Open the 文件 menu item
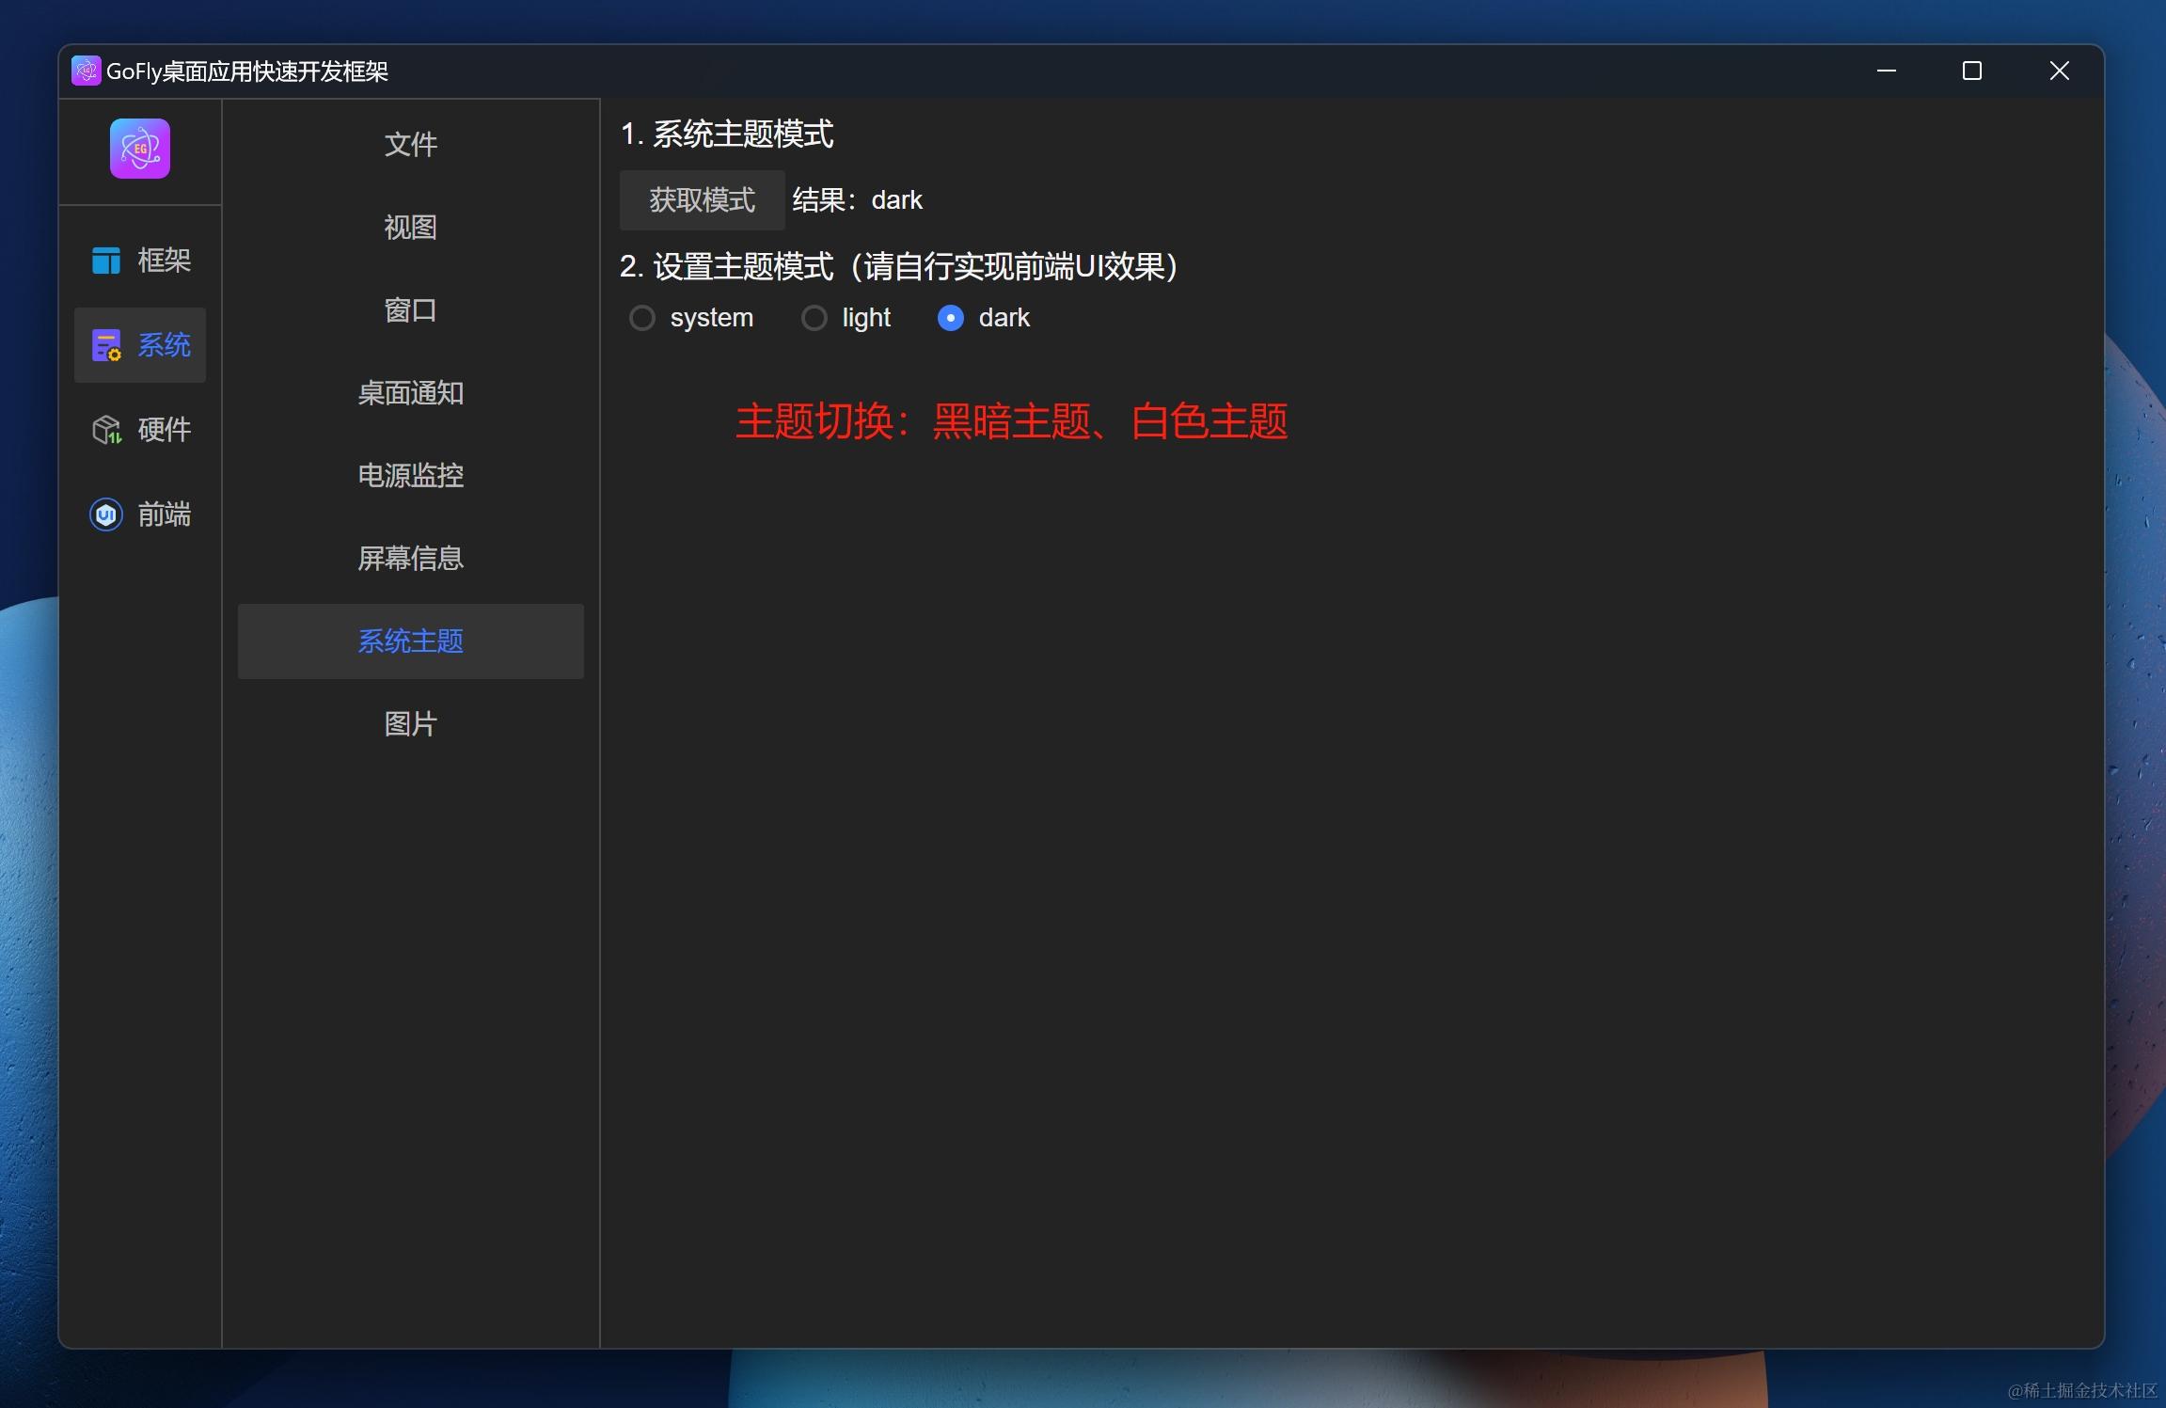This screenshot has height=1408, width=2166. (x=411, y=145)
